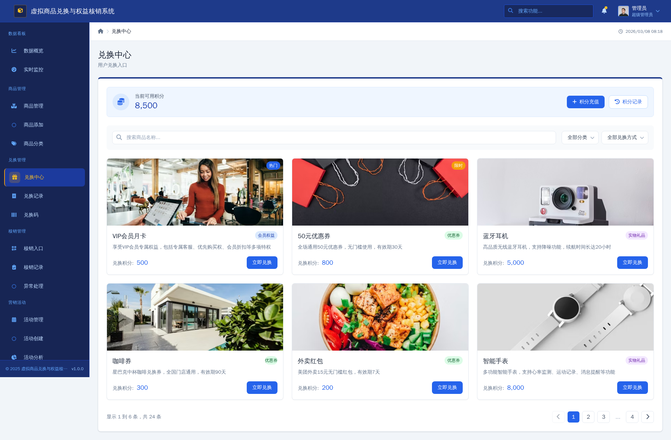This screenshot has height=440, width=671.
Task: Click the 积分充值 button
Action: (x=585, y=102)
